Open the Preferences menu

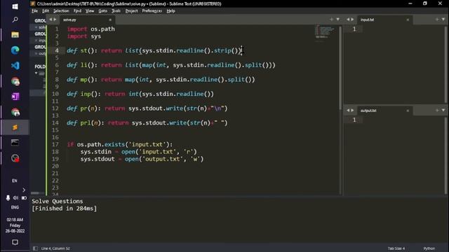[152, 11]
